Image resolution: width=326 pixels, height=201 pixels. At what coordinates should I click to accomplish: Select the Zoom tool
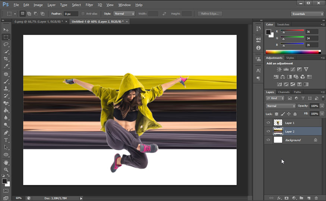tap(6, 170)
